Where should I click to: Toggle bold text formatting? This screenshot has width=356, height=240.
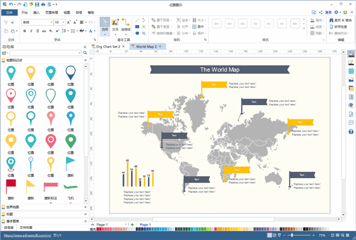point(25,31)
